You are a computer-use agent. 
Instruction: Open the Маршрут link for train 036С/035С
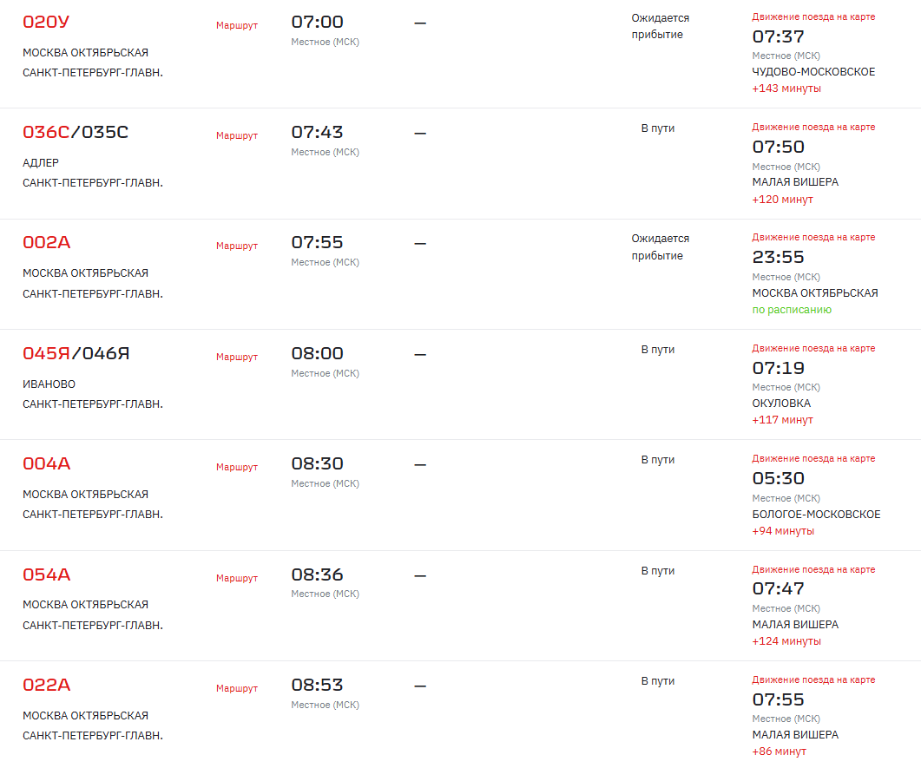point(236,135)
